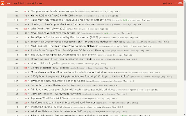Go to the 'new' stories tab
The width and height of the screenshot is (186, 116).
pos(15,3)
